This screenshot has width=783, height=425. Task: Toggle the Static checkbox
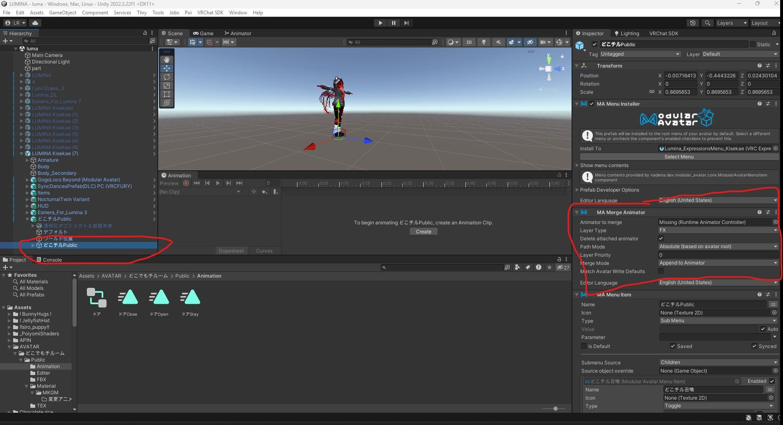[753, 44]
